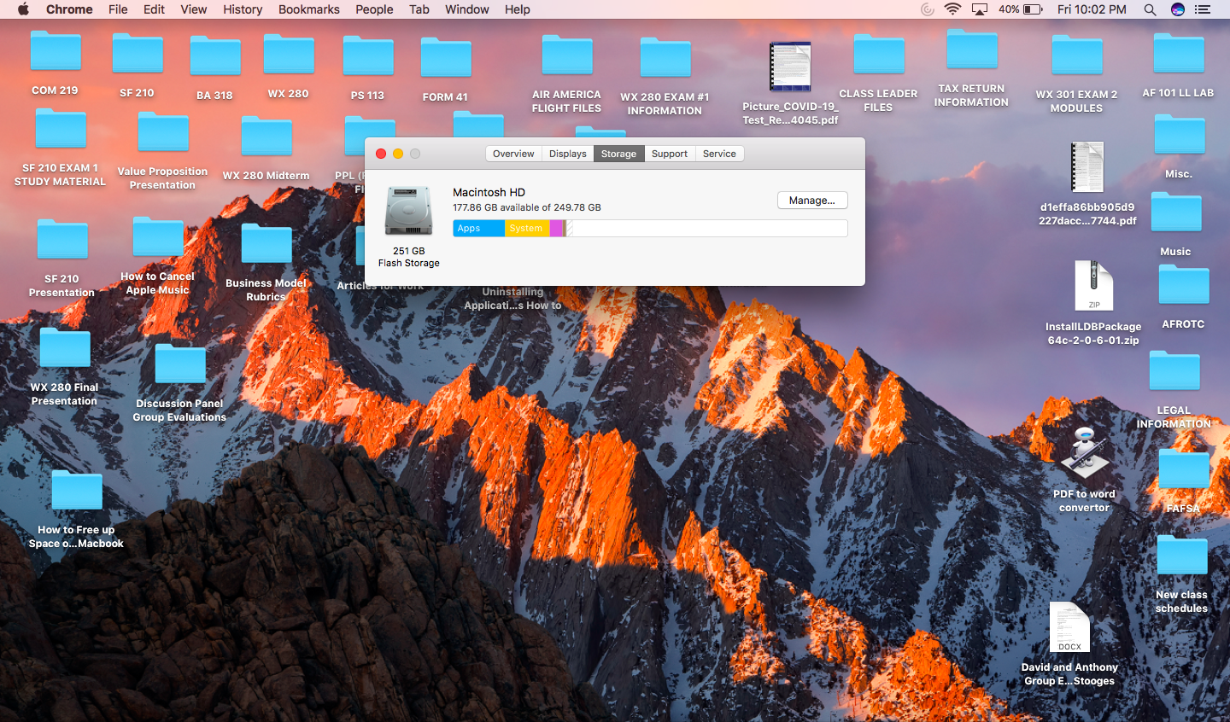The height and width of the screenshot is (722, 1230).
Task: Click the AirPlay display icon
Action: coord(980,9)
